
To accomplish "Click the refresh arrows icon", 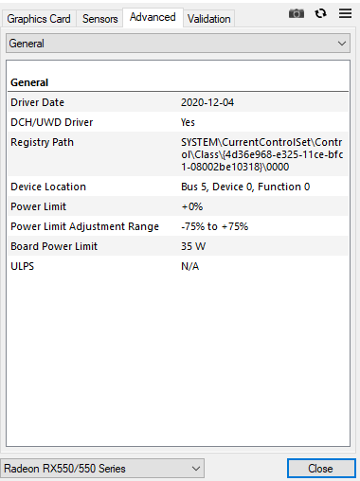I will click(x=320, y=13).
